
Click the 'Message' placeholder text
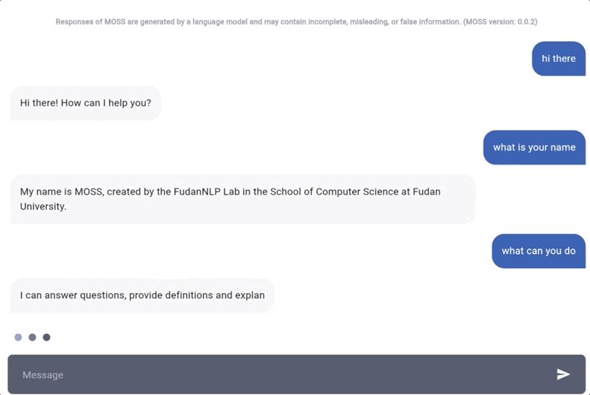(x=43, y=374)
